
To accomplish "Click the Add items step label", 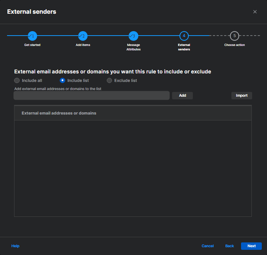I will (83, 45).
